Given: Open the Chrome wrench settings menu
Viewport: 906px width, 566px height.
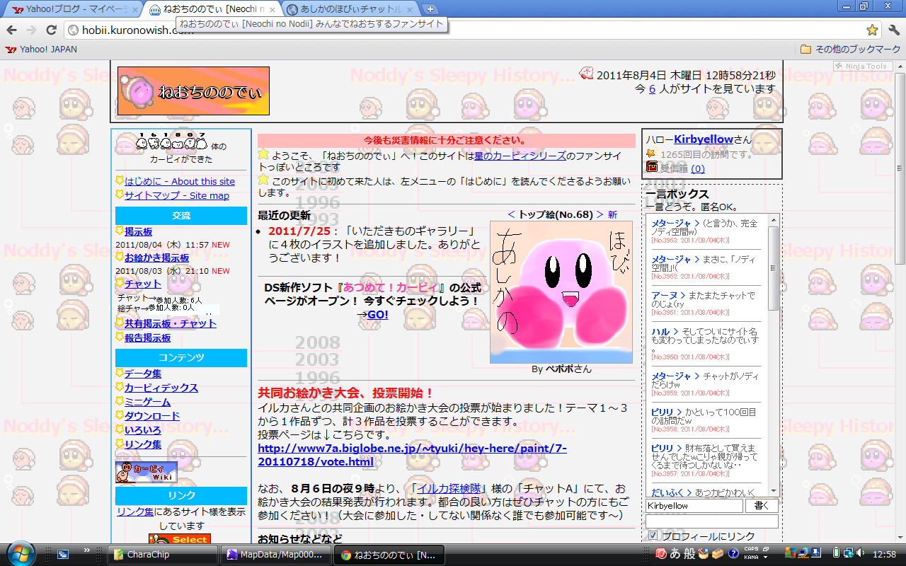Looking at the screenshot, I should 893,30.
